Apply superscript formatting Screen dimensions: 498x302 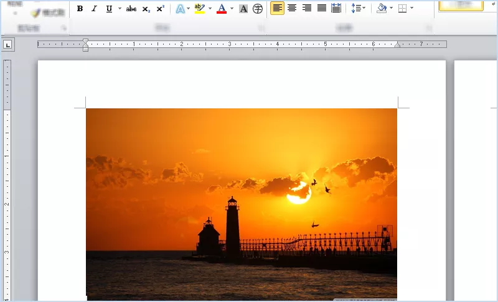pos(161,9)
